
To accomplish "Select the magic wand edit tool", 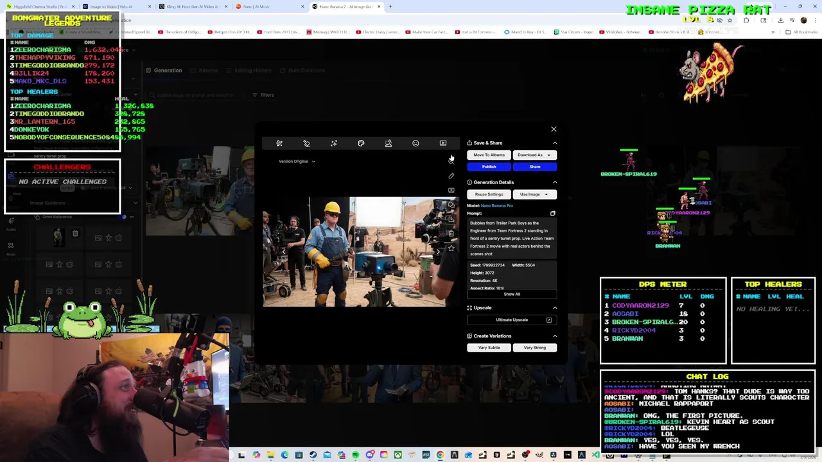I will pyautogui.click(x=279, y=143).
